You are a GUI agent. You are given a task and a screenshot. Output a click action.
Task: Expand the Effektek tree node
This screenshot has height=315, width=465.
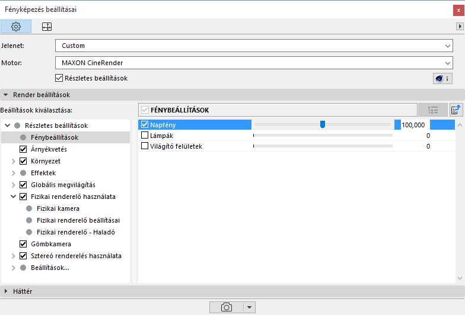click(x=13, y=173)
